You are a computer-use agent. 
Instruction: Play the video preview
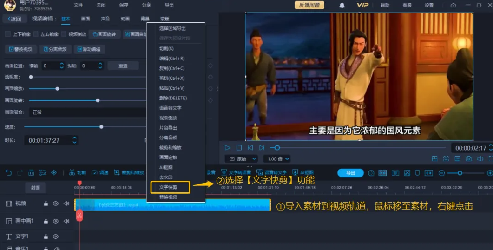click(x=227, y=148)
